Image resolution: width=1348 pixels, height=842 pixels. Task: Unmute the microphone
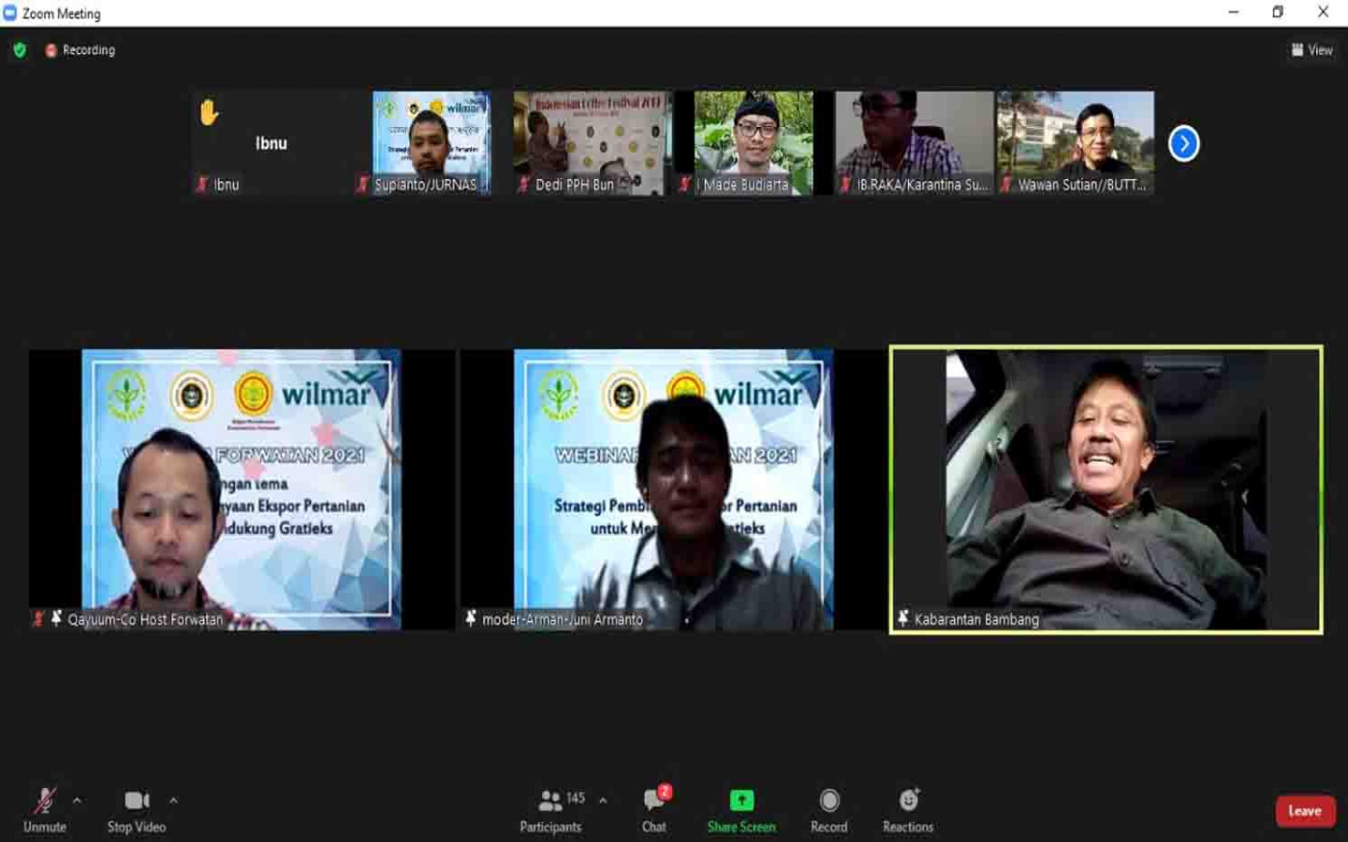coord(44,809)
